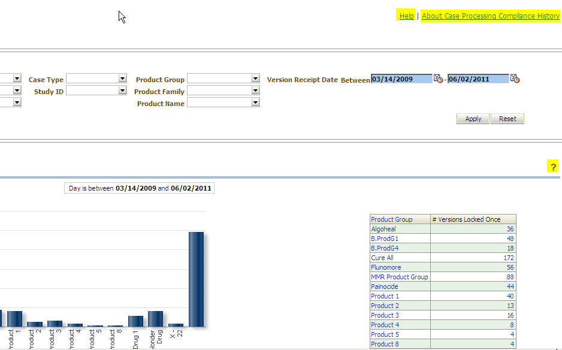Click the Drug 1 bar in chart
Screen dimensions: 562x350
pos(135,321)
